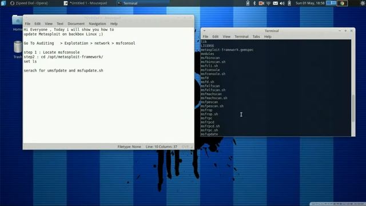Open the window menu icon in the Terminal title bar
The width and height of the screenshot is (366, 206).
[x=204, y=30]
